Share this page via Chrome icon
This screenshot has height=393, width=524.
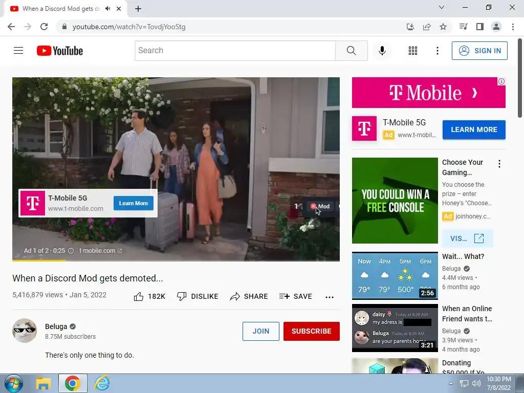(x=426, y=27)
